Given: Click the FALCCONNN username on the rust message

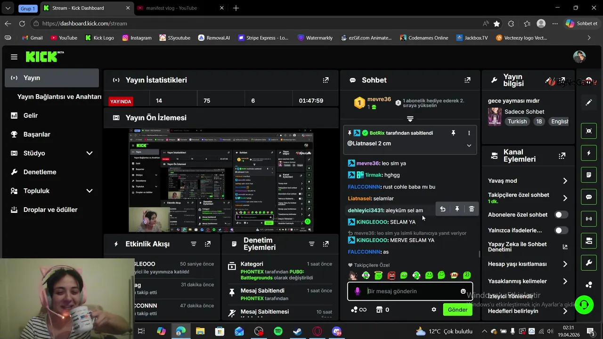Looking at the screenshot, I should [364, 187].
